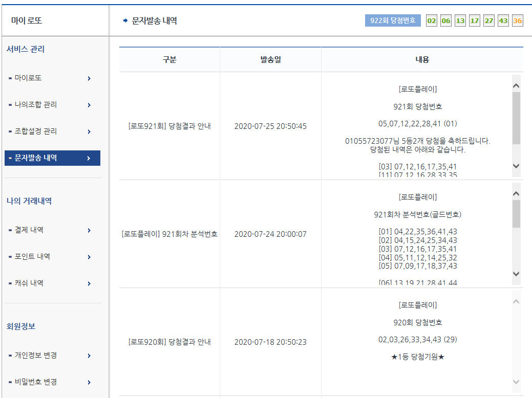The image size is (532, 398).
Task: Click the 발송일 column header
Action: coord(270,59)
